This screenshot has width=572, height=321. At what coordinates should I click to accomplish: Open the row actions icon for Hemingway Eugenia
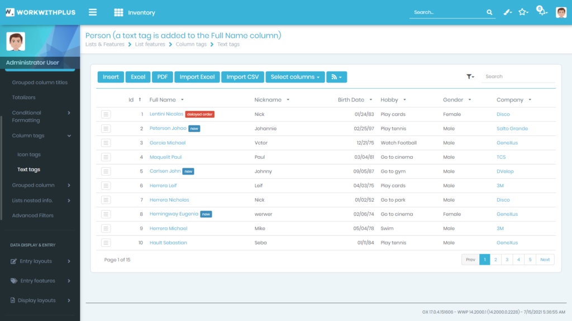coord(106,214)
